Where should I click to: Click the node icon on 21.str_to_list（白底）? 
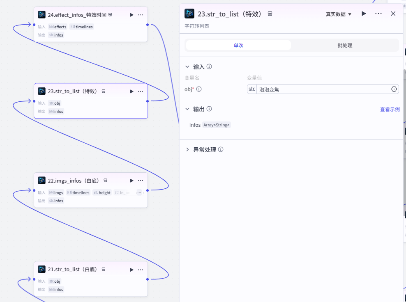pyautogui.click(x=42, y=269)
